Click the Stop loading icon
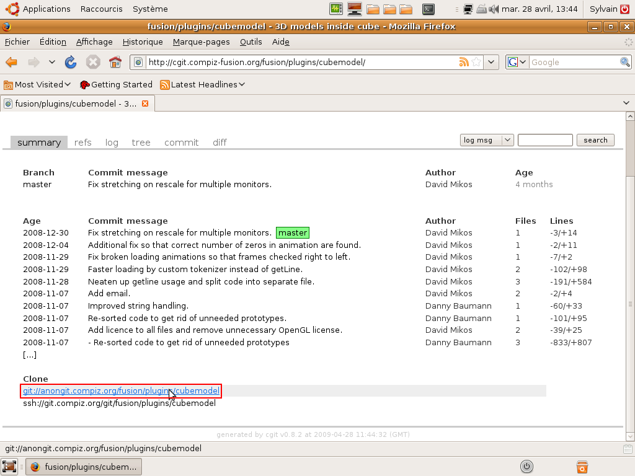 coord(93,62)
